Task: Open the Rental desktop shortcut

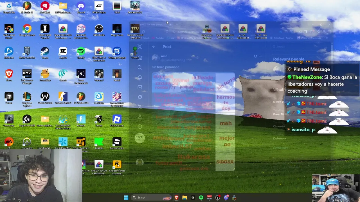Action: pos(117,76)
